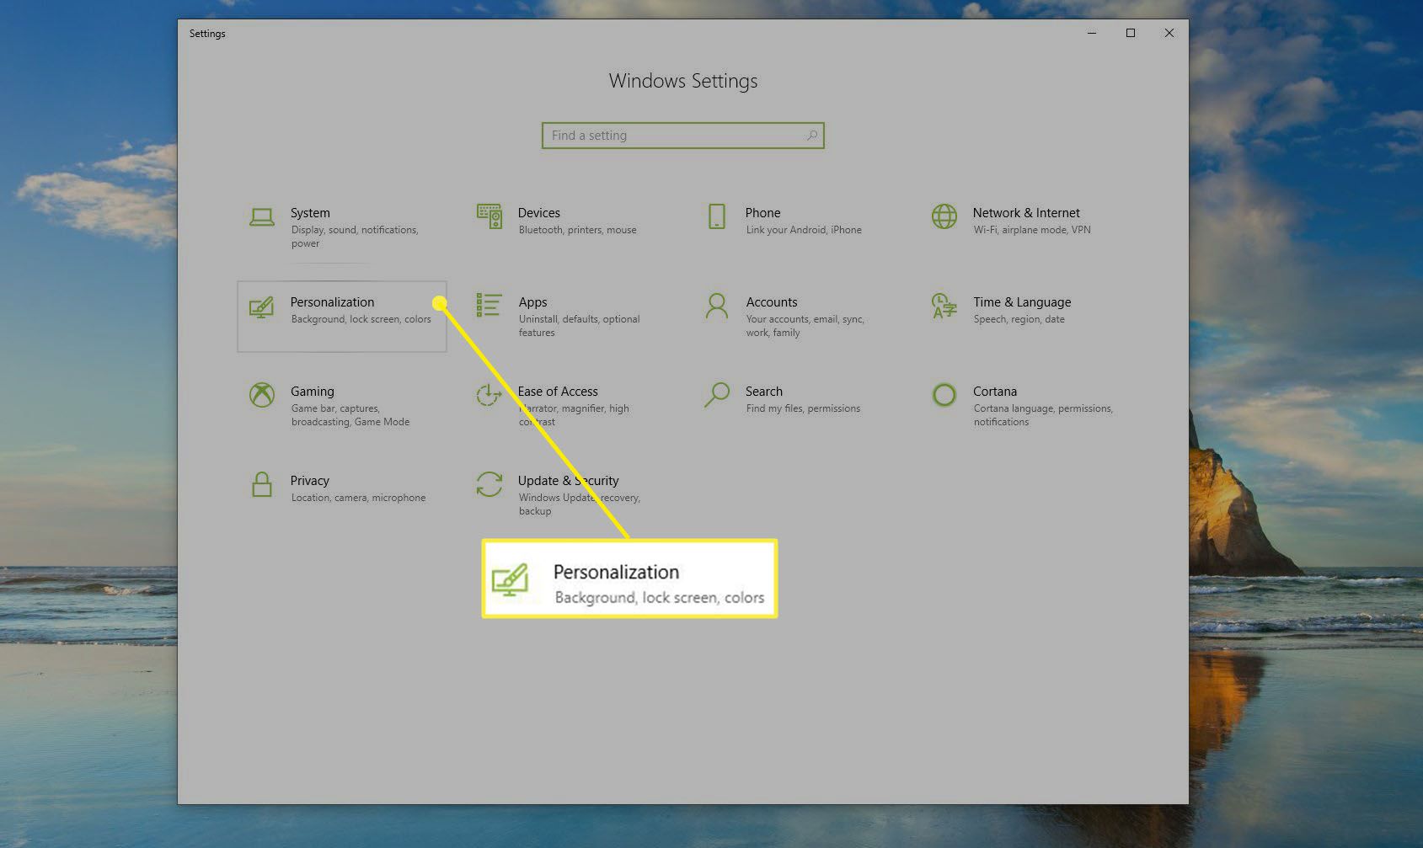Screen dimensions: 1423x848
Task: Click the Search magnifier category icon
Action: click(x=717, y=395)
